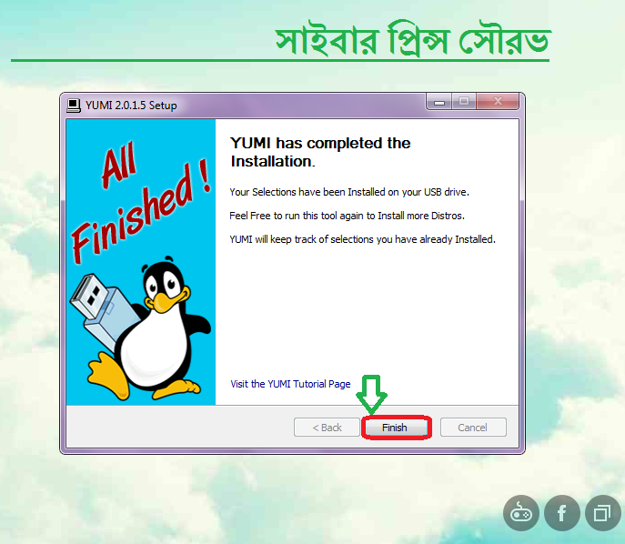
Task: Click the 'Feel Free to run this tool' line
Action: click(348, 216)
